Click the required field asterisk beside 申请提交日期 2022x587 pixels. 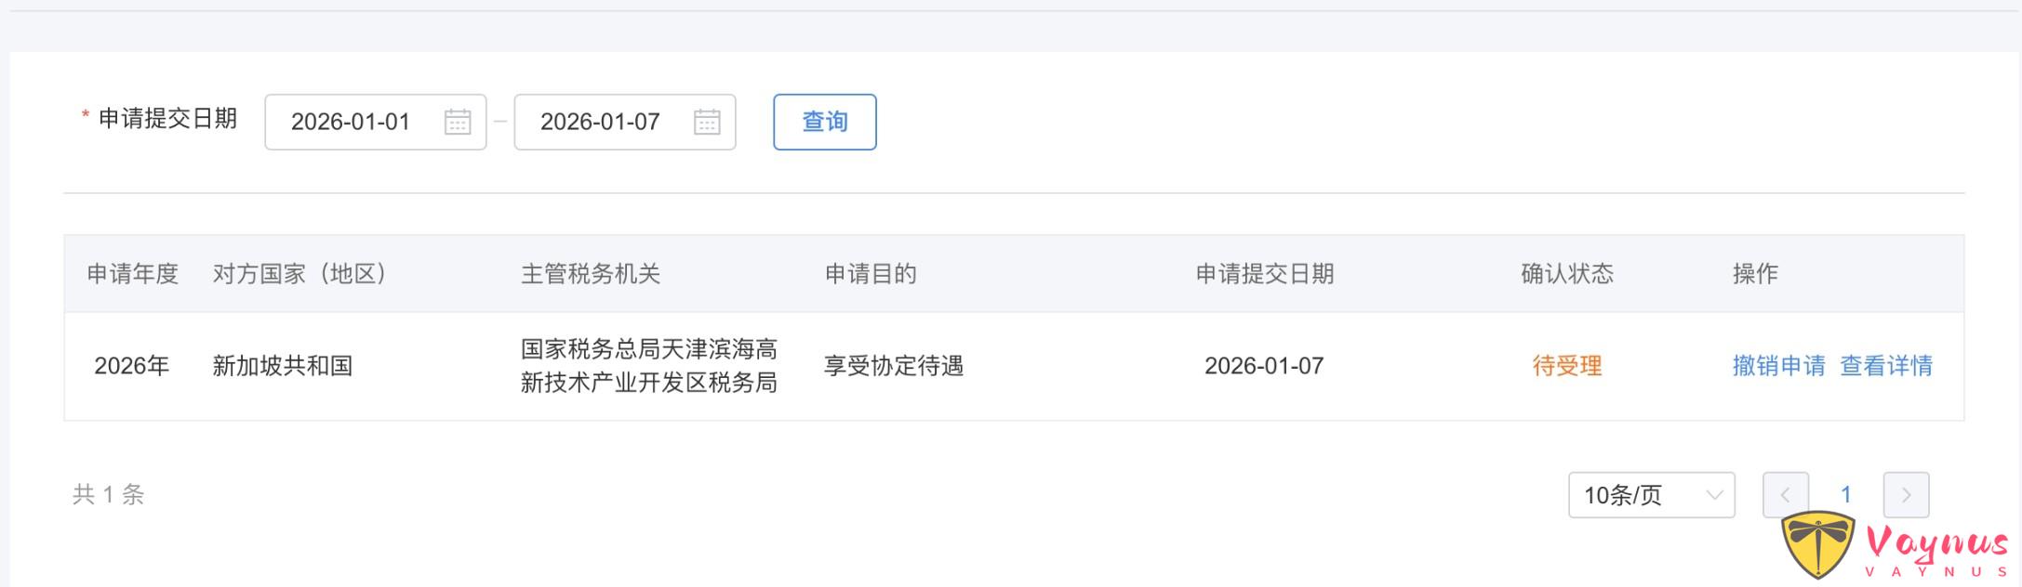tap(85, 116)
